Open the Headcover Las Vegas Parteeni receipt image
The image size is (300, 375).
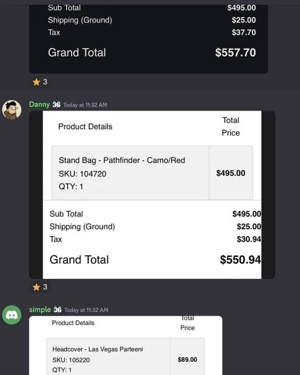(126, 345)
